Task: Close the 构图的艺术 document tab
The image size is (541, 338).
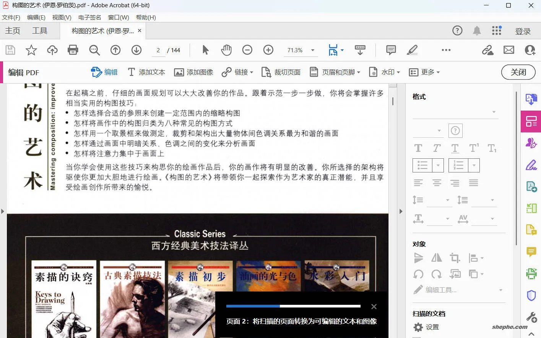Action: coord(140,31)
